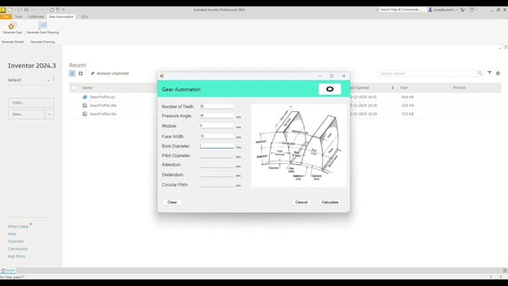Image resolution: width=508 pixels, height=286 pixels.
Task: Click the Cancel button in Gear Automation
Action: tap(301, 202)
